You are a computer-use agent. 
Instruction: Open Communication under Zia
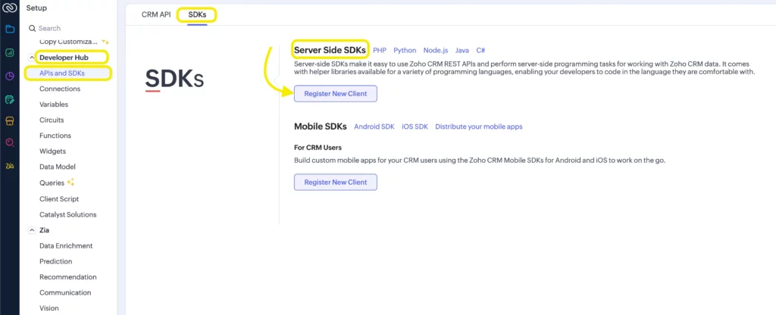click(65, 293)
